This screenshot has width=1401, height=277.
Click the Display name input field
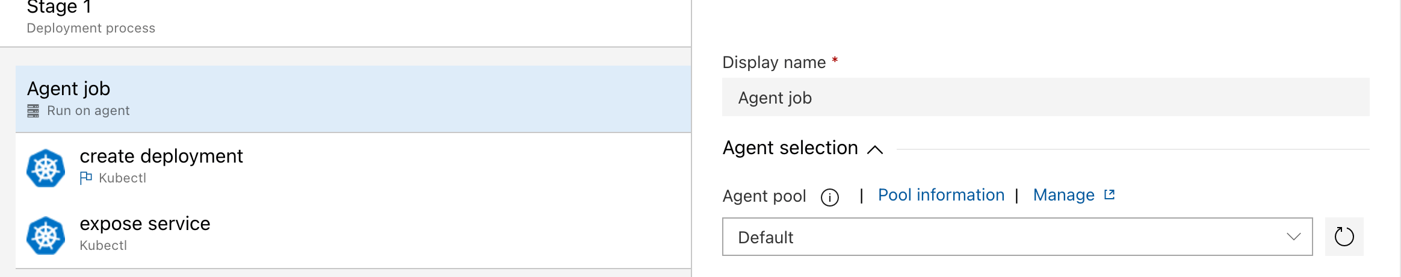click(1045, 97)
